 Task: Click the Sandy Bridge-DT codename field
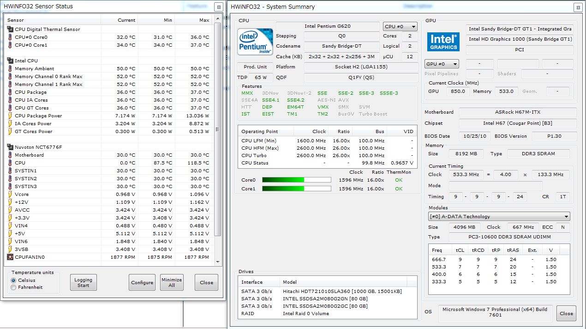342,46
